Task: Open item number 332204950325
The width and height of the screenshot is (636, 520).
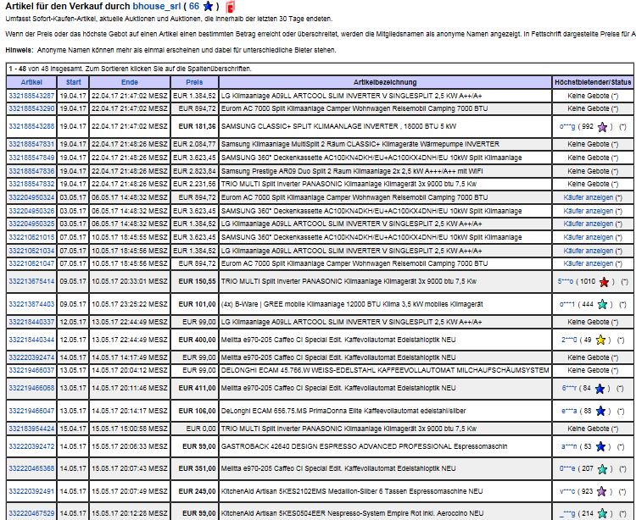Action: (31, 224)
